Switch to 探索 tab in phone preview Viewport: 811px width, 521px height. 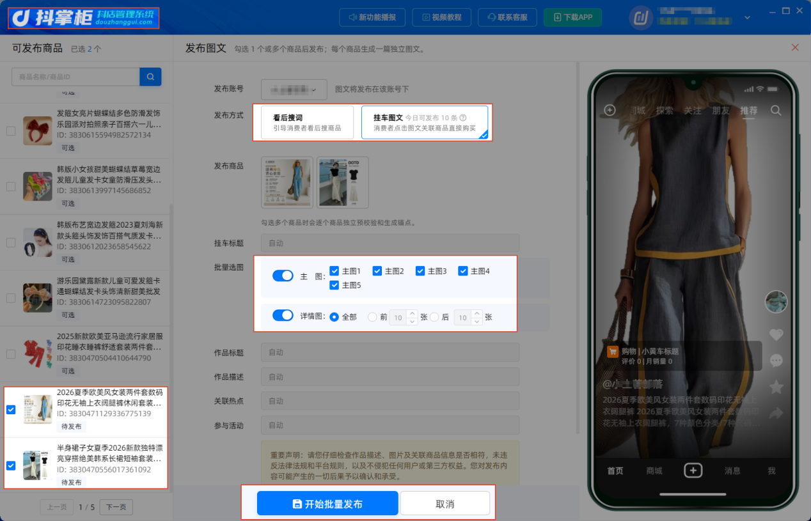665,110
